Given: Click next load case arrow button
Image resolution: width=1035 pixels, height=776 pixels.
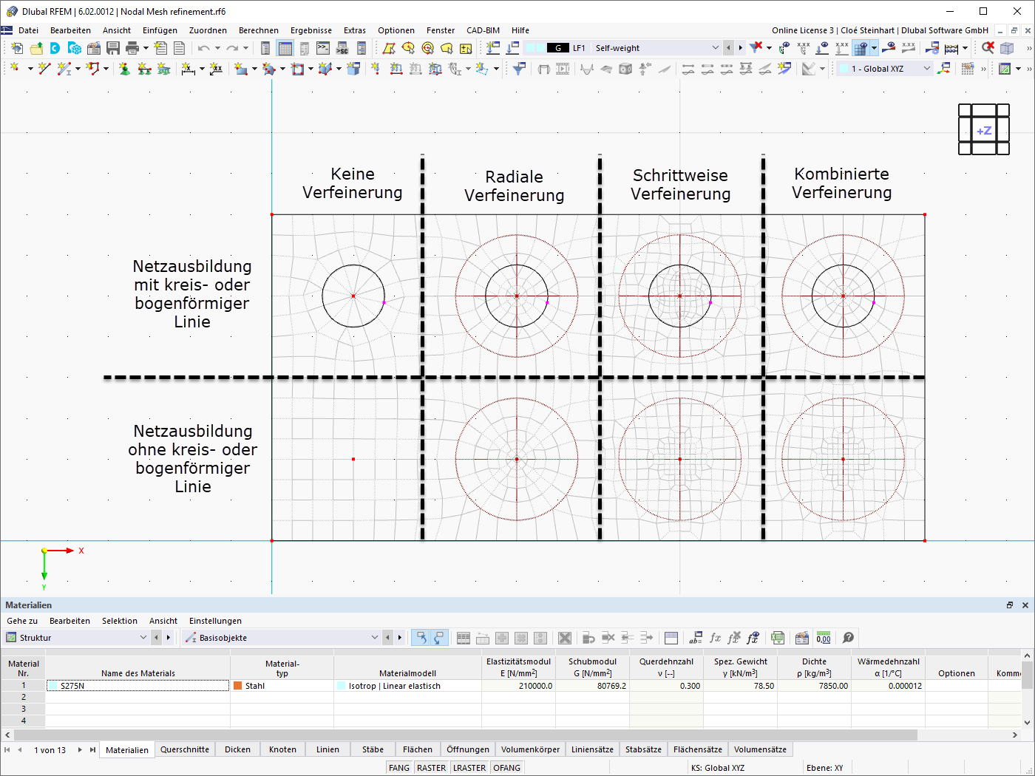Looking at the screenshot, I should pos(741,48).
